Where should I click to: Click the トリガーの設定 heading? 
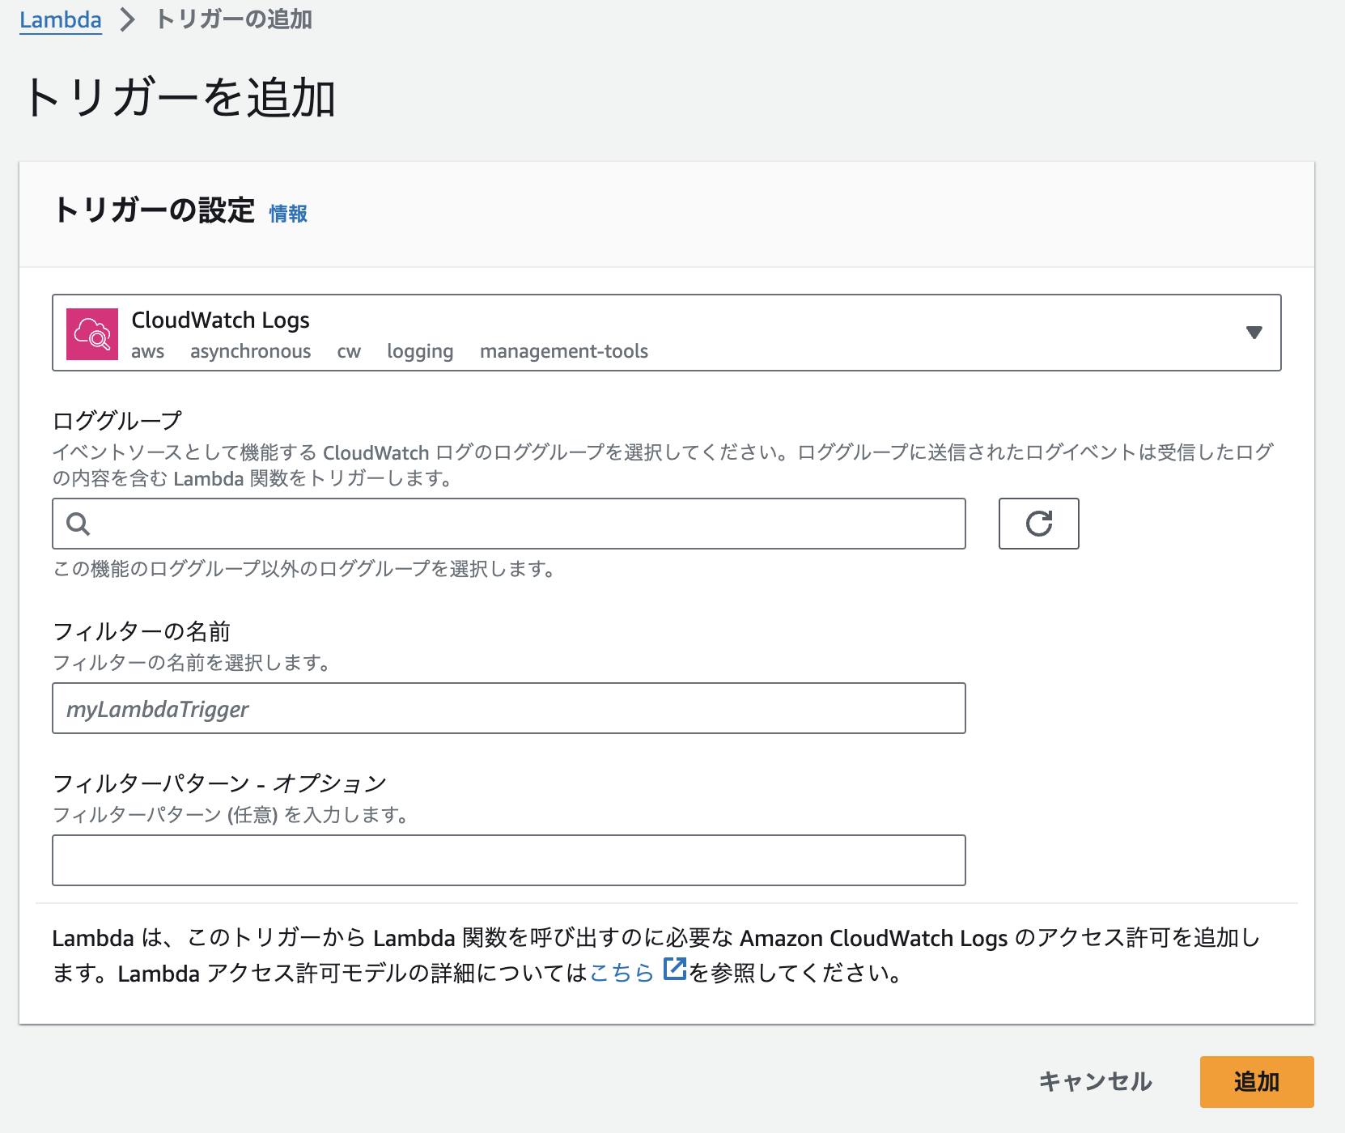[154, 210]
